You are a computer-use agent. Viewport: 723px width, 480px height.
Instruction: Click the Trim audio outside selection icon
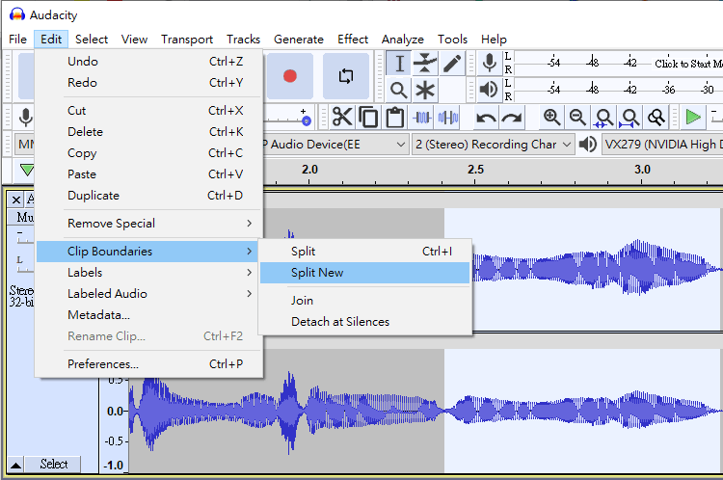[x=421, y=118]
